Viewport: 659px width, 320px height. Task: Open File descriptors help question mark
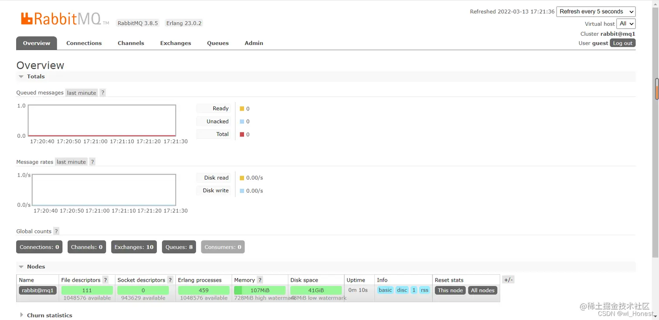105,280
